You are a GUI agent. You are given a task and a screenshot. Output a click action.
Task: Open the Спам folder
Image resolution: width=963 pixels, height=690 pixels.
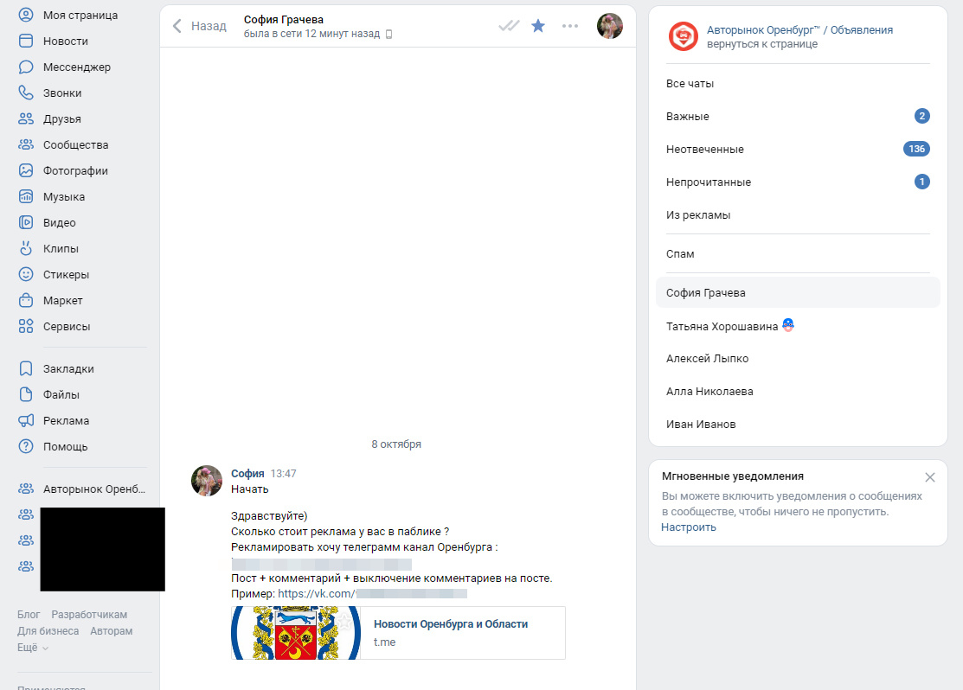tap(798, 253)
